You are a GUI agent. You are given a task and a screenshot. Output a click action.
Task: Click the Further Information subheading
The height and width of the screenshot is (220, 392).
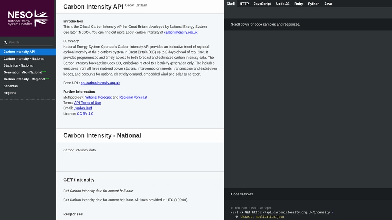pyautogui.click(x=79, y=92)
